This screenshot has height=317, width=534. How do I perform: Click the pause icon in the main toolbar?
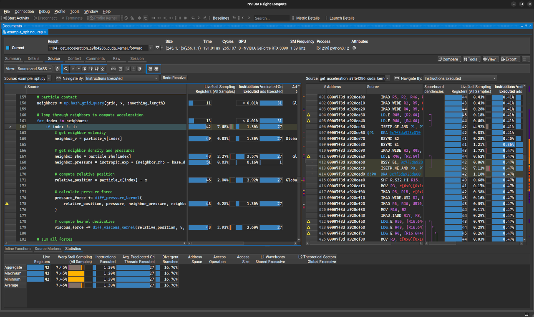(x=180, y=18)
